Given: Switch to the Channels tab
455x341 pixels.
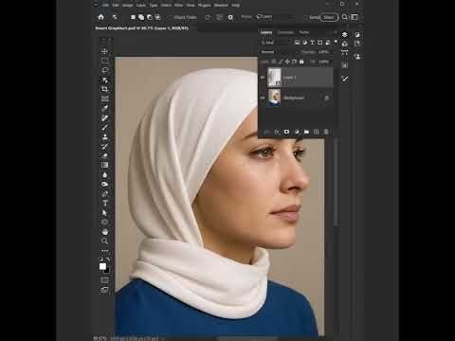Looking at the screenshot, I should 285,32.
